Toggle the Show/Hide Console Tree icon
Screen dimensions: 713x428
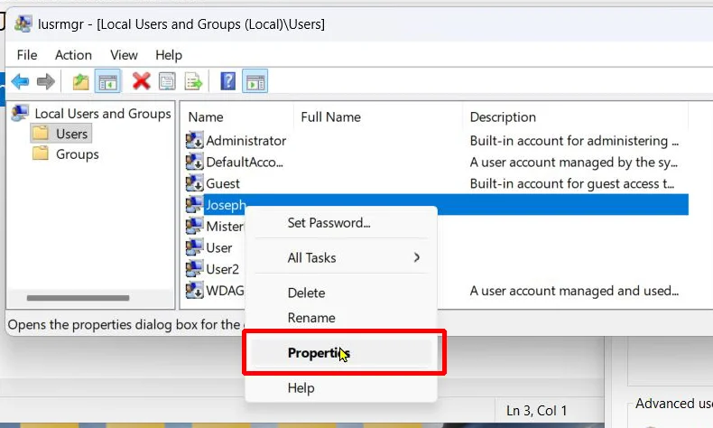(107, 81)
